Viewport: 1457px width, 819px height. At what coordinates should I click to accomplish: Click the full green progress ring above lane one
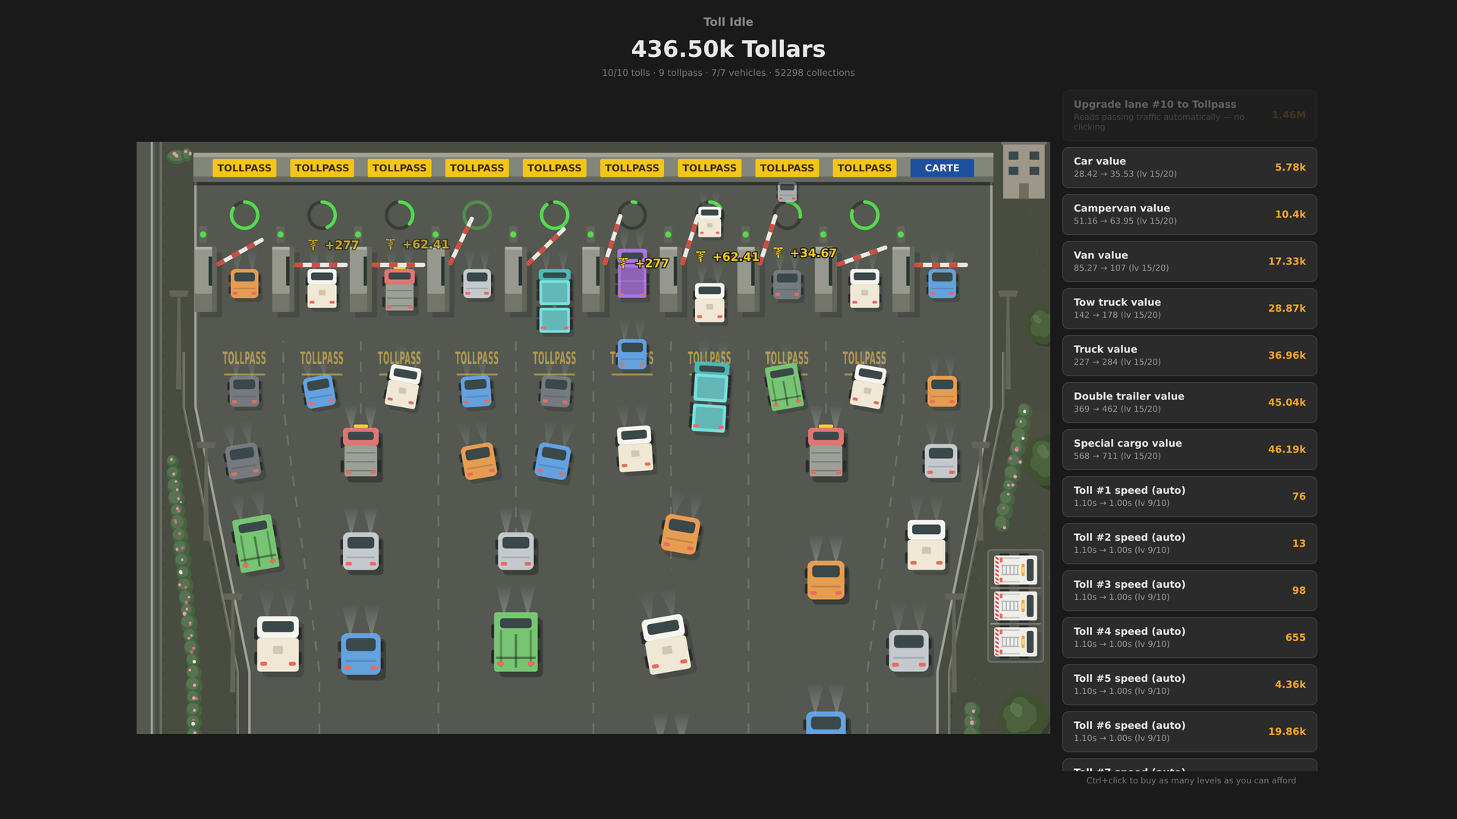click(x=244, y=215)
